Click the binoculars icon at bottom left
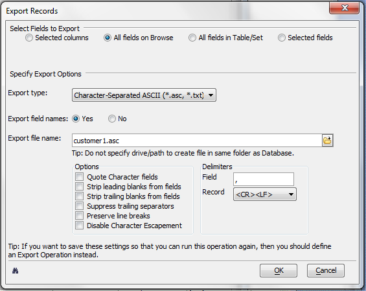Viewport: 366px width, 291px height. pos(15,271)
